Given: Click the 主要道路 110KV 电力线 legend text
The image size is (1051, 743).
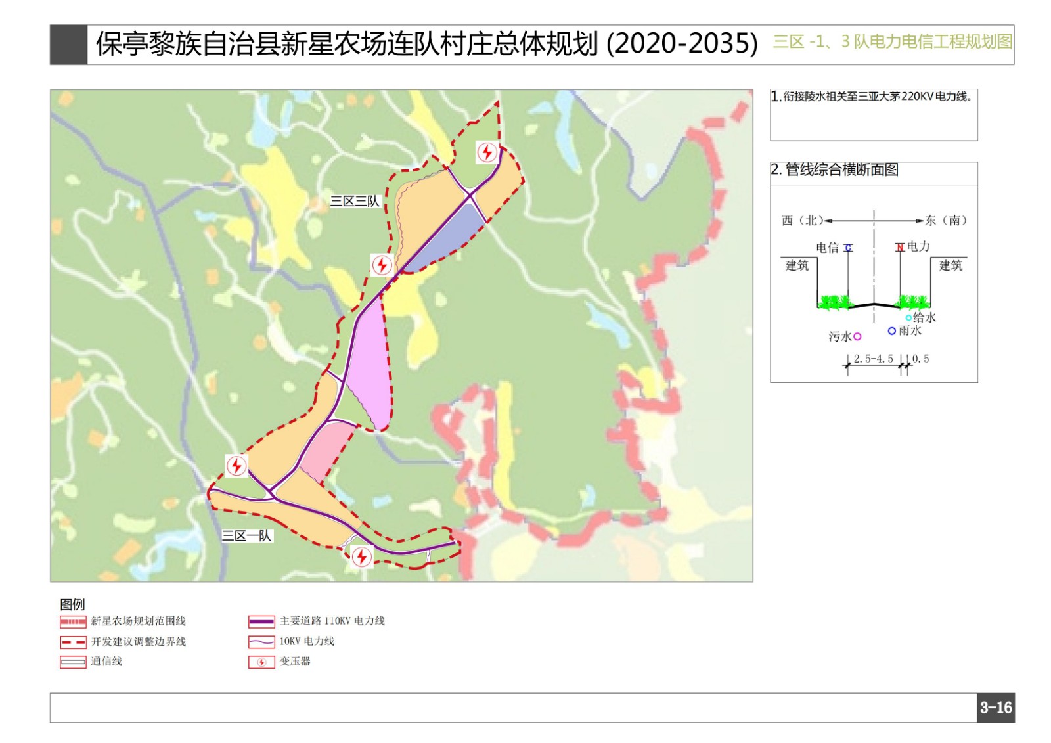Looking at the screenshot, I should click(x=332, y=621).
